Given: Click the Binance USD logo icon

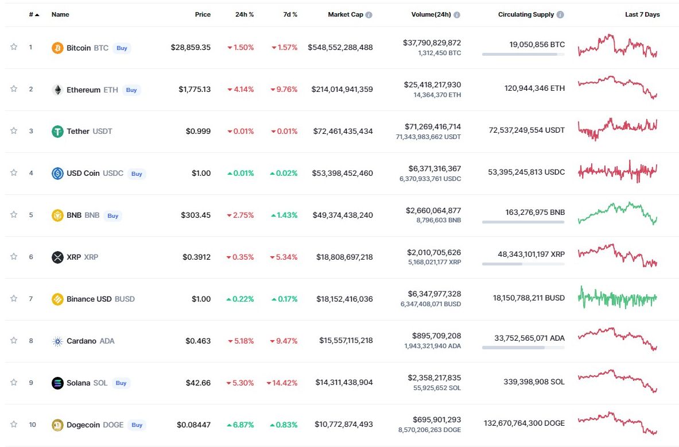Looking at the screenshot, I should coord(57,299).
